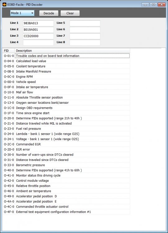
Task: Minimize the PID Decoder window
Action: pos(145,5)
